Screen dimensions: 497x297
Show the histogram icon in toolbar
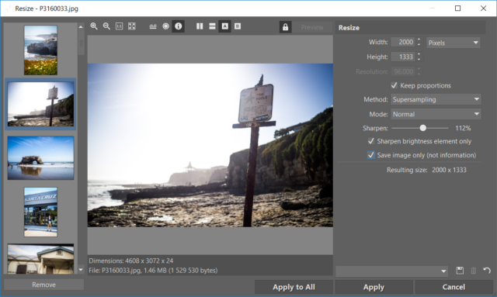(153, 26)
